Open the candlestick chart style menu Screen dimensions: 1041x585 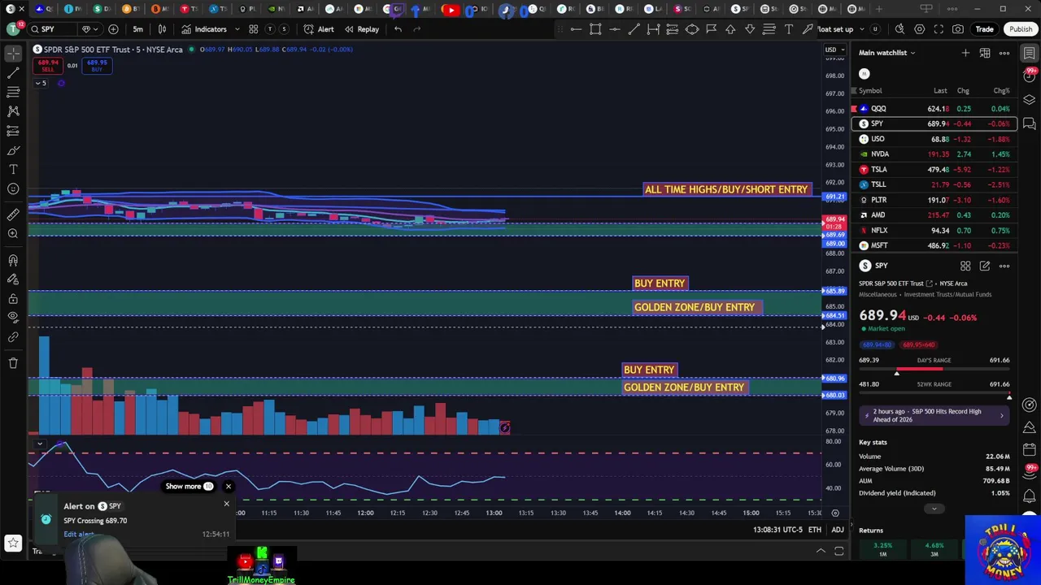[x=162, y=29]
